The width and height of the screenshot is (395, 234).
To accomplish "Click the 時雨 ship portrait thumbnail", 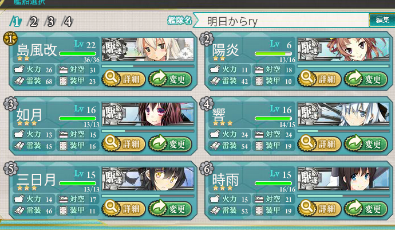I will coord(343,179).
